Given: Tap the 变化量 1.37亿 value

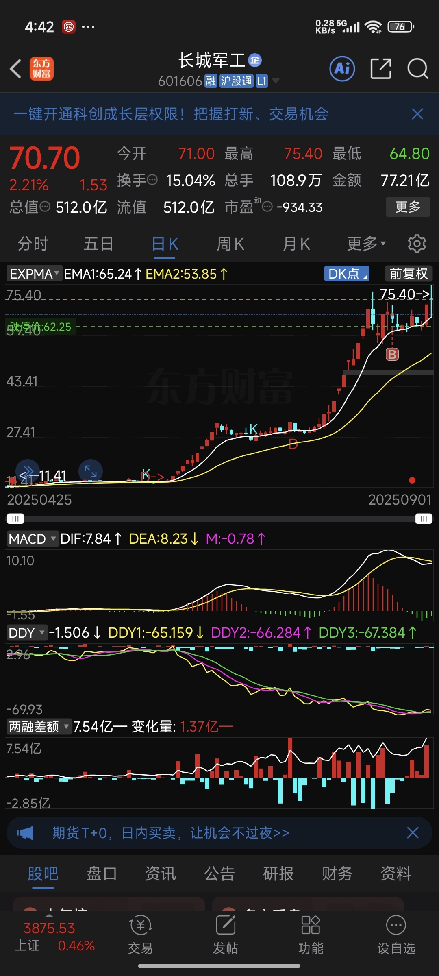Looking at the screenshot, I should pos(206,726).
